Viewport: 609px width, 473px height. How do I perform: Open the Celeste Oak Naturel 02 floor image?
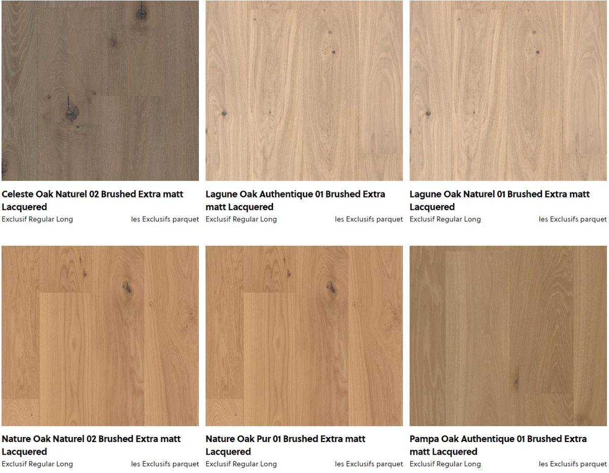(x=100, y=90)
